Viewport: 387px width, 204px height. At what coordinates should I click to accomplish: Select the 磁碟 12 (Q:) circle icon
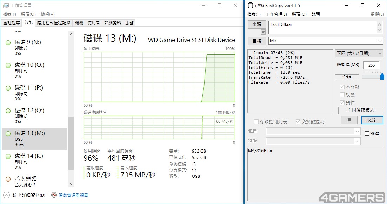click(x=8, y=111)
